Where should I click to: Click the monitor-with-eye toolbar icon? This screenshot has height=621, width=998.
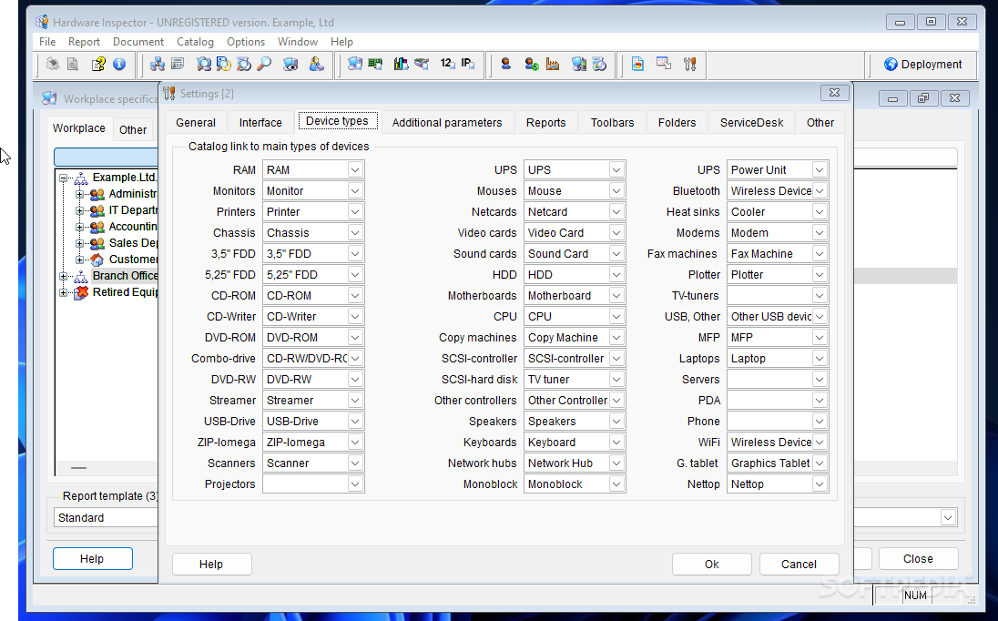coord(290,65)
